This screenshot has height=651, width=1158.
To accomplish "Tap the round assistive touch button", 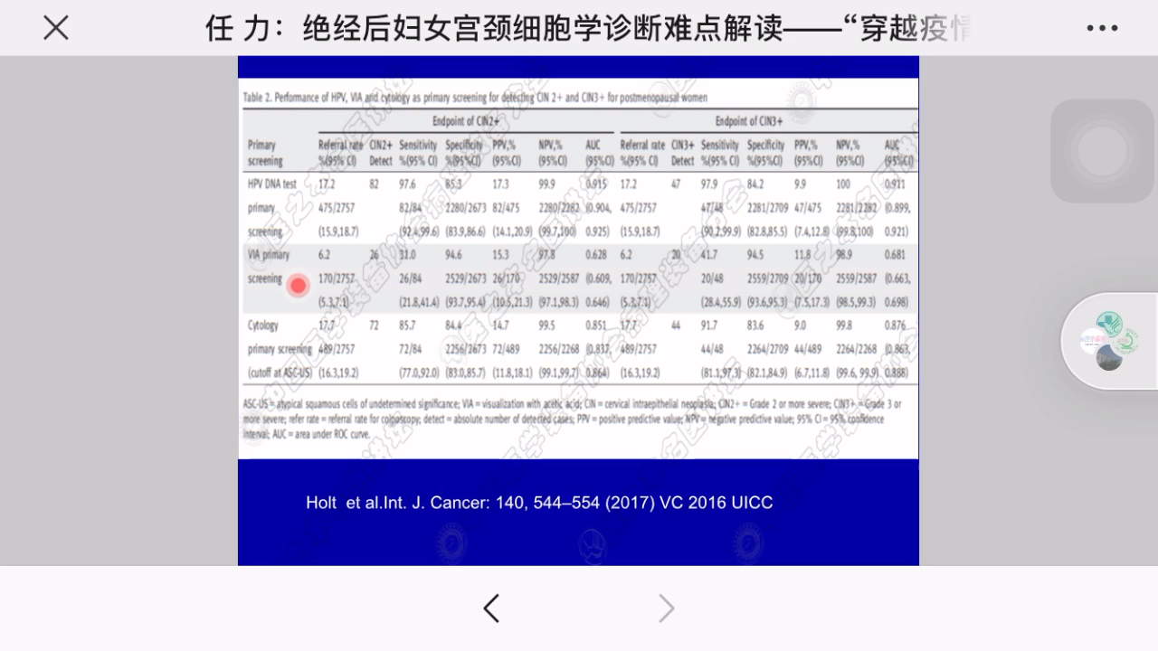I will 1102,151.
